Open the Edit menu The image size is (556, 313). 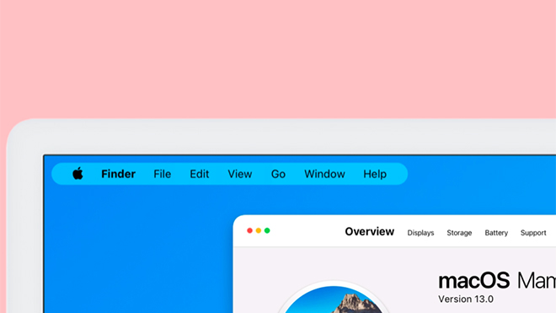[x=200, y=174]
